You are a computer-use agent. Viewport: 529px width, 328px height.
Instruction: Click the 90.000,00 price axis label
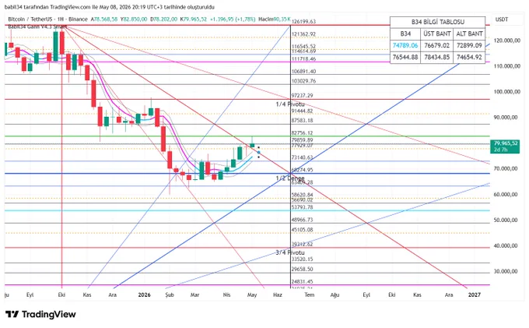pos(506,118)
